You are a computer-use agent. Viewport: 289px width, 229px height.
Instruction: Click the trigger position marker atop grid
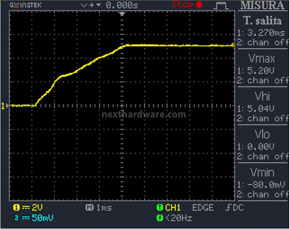122,14
